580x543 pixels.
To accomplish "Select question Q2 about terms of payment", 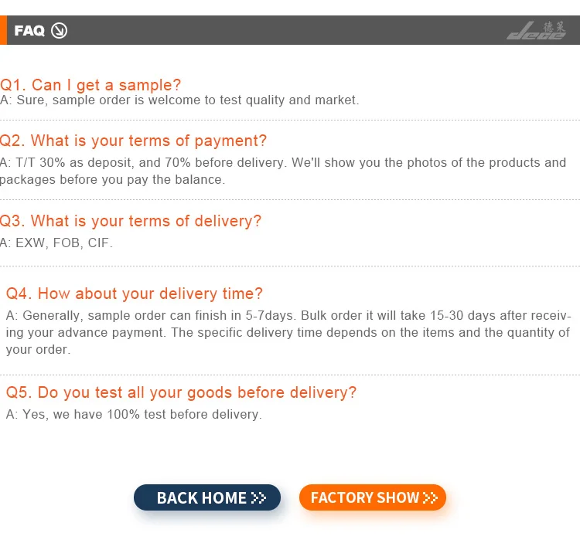I will [x=133, y=141].
